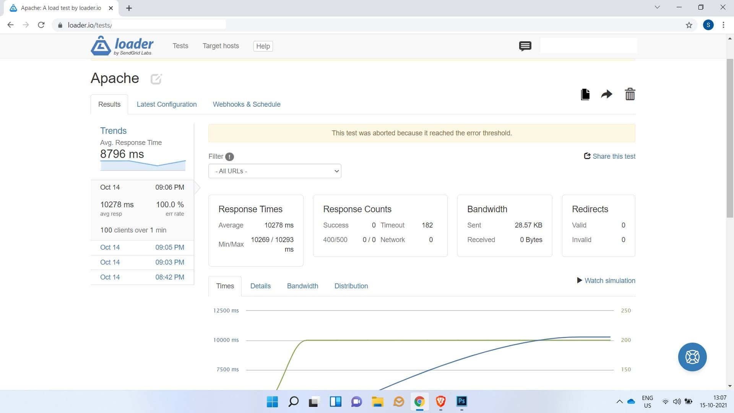Open Chrome tab search chevron
This screenshot has width=734, height=413.
pos(657,7)
